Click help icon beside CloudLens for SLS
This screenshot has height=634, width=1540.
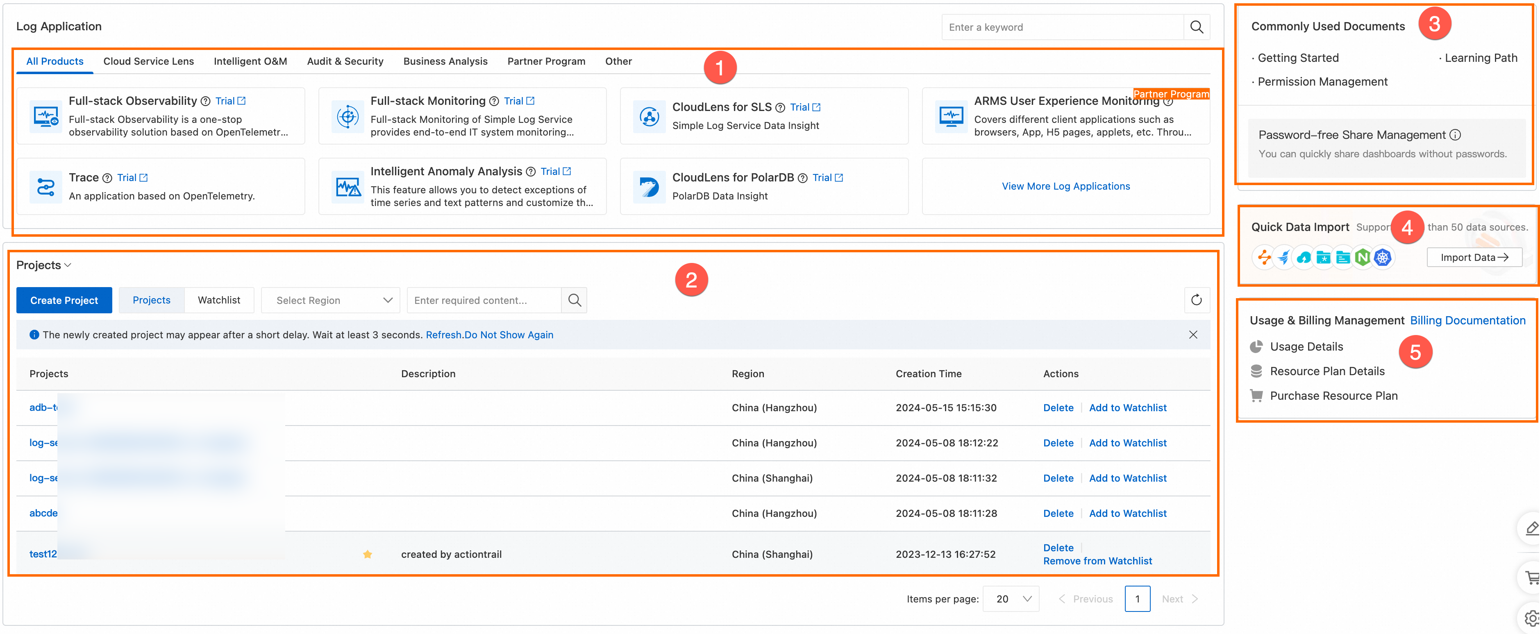(780, 108)
